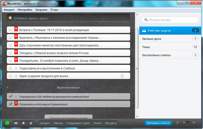Viewport: 203px width, 129px height.
Task: Click the 'Искать везде' search field
Action: pos(170,20)
